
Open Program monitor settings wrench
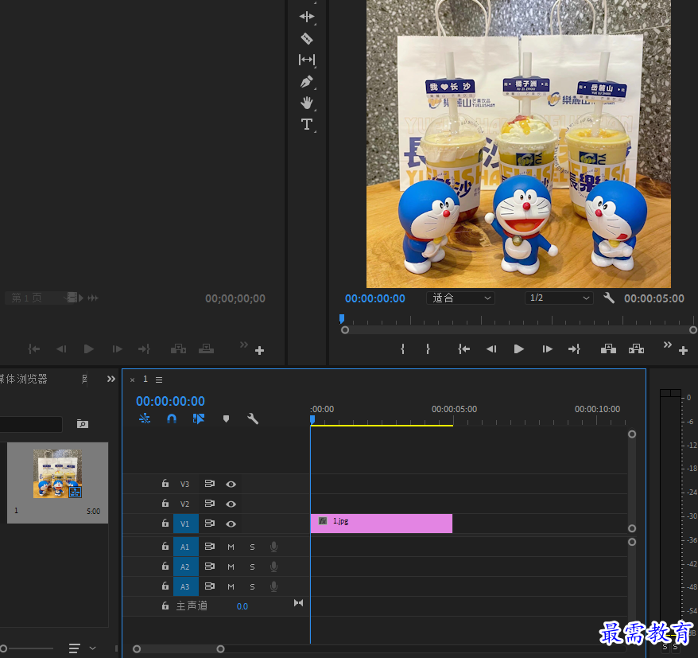[x=609, y=298]
